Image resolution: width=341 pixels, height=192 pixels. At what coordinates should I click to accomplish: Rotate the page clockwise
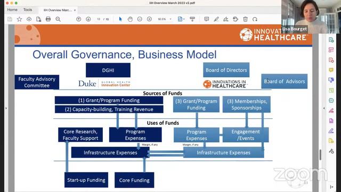(x=255, y=19)
